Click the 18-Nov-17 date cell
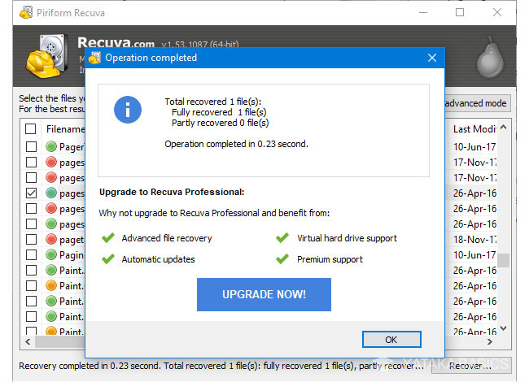Viewport: 529px width, 382px height. pos(474,240)
